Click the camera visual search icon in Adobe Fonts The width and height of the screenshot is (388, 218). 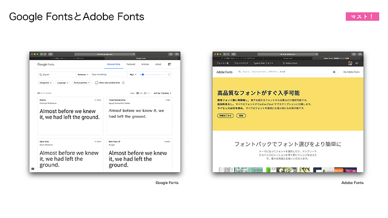334,72
